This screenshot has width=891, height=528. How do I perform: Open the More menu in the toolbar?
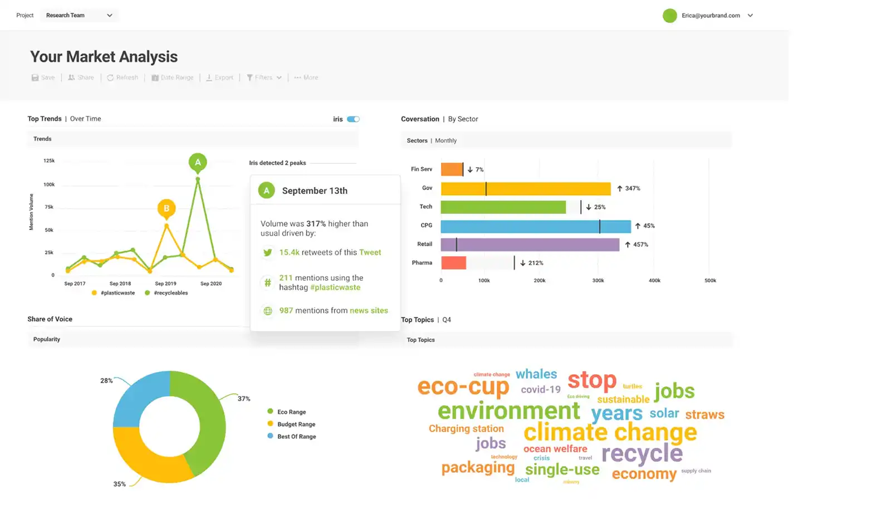(306, 77)
